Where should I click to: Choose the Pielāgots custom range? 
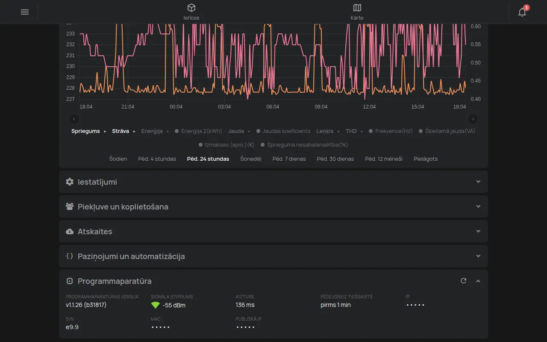426,159
